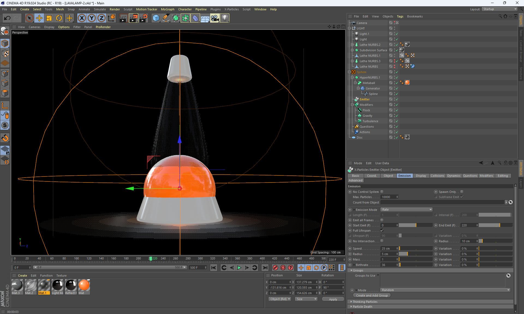Click the Undo arrow icon
Image resolution: width=524 pixels, height=314 pixels.
7,18
